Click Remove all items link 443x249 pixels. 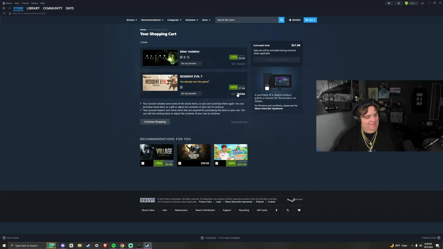pyautogui.click(x=239, y=122)
